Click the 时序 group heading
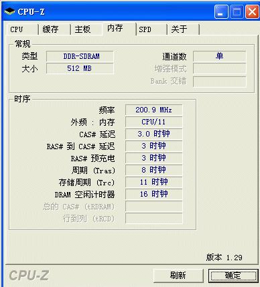Image resolution: width=260 pixels, height=287 pixels. pos(22,98)
